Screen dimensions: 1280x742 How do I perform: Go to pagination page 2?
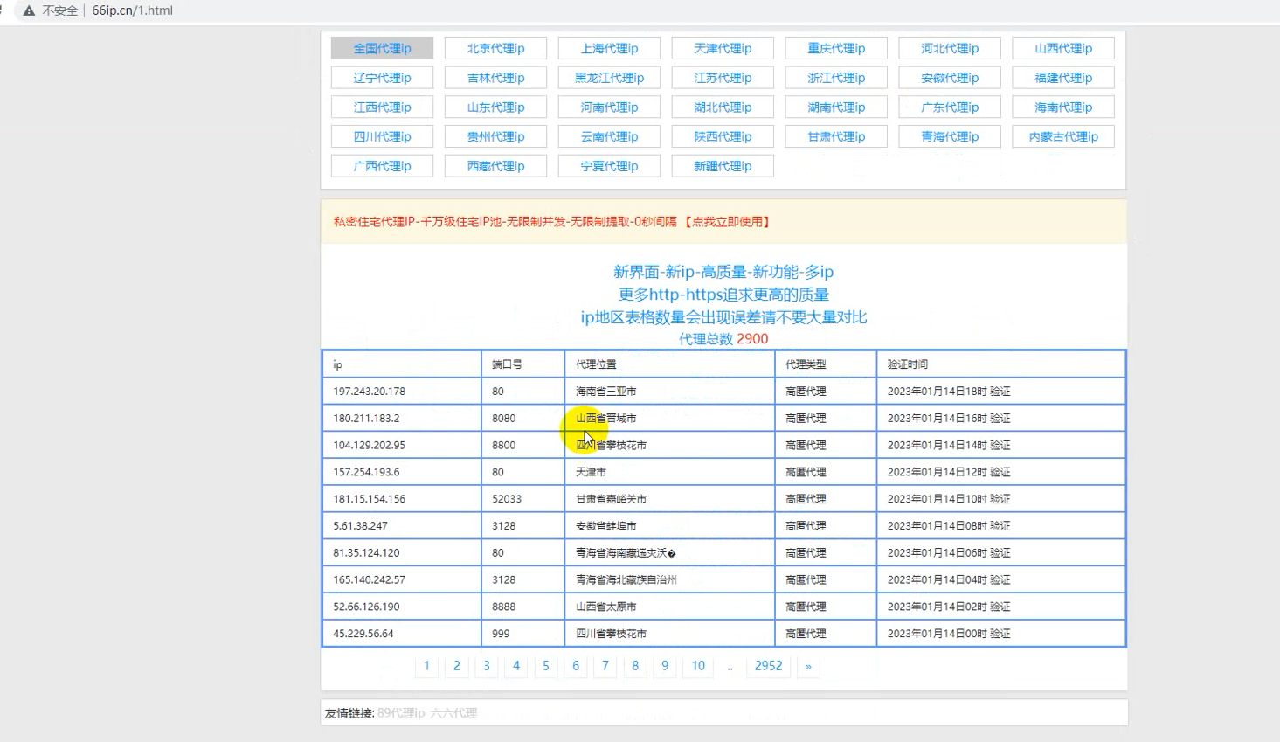click(x=456, y=666)
